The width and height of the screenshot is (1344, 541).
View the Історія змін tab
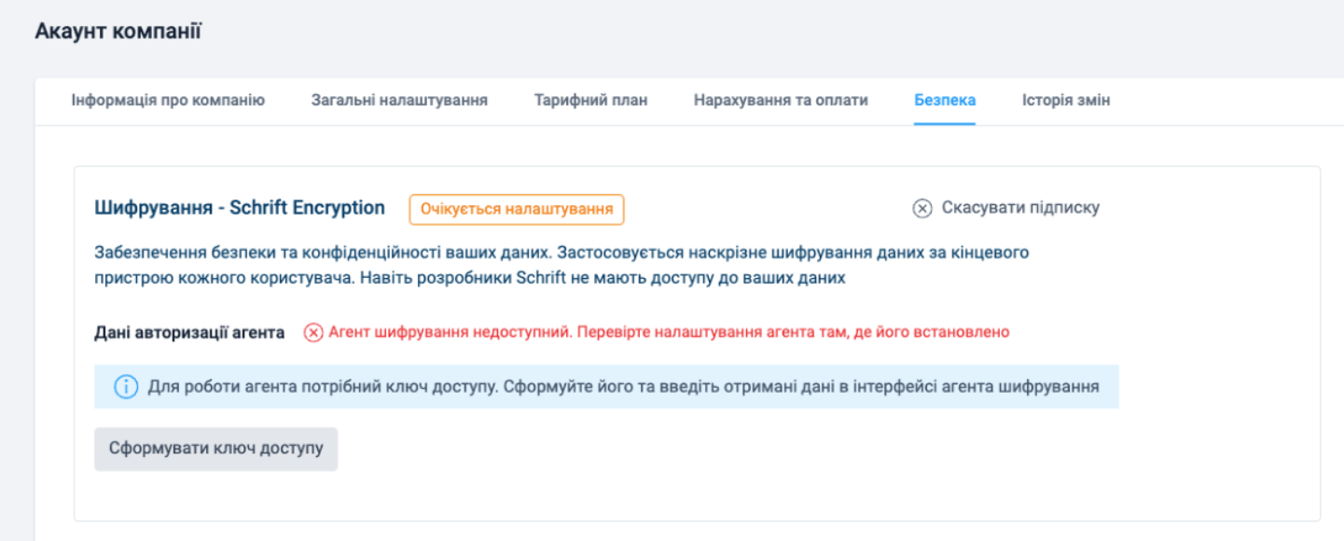tap(1066, 100)
